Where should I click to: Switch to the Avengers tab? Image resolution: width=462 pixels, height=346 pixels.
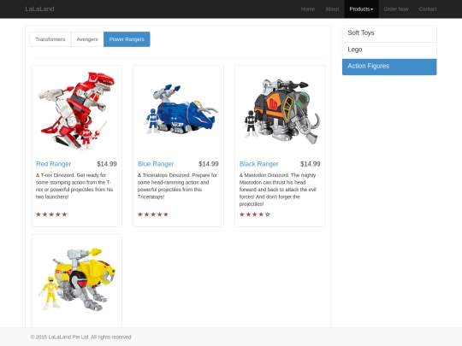click(87, 39)
